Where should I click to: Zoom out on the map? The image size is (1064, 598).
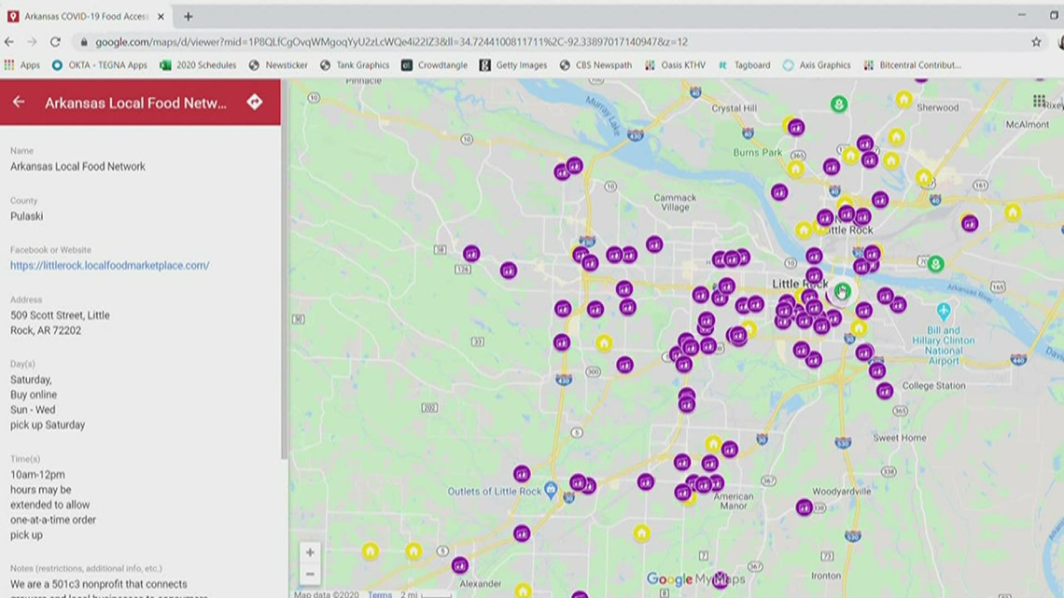(x=310, y=575)
